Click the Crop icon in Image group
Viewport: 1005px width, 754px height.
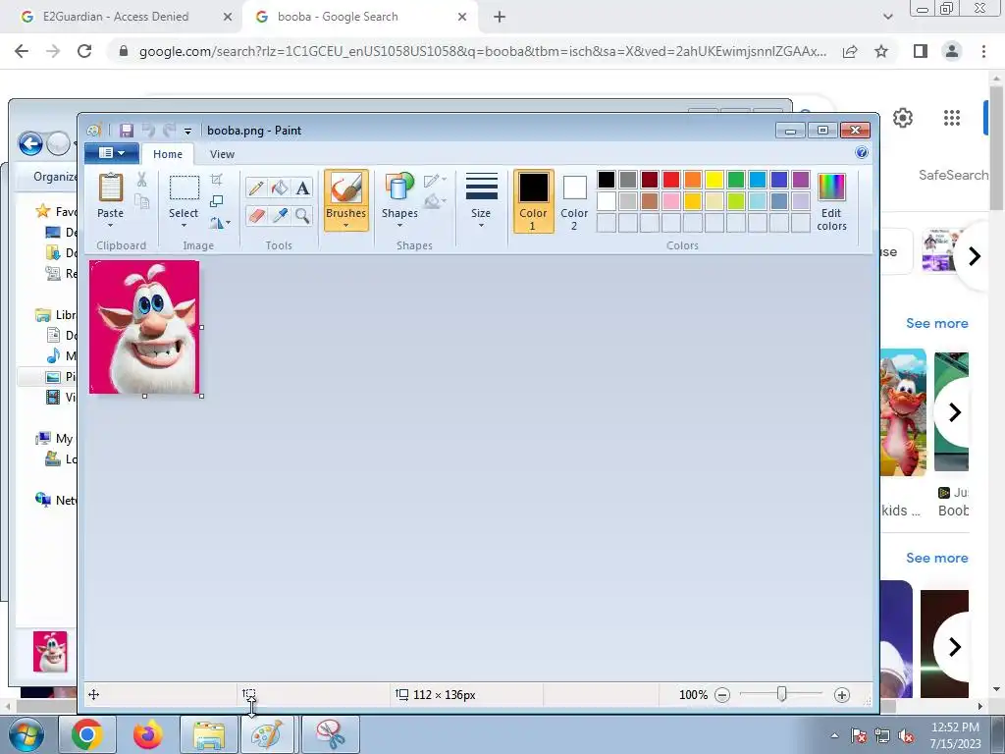(217, 180)
